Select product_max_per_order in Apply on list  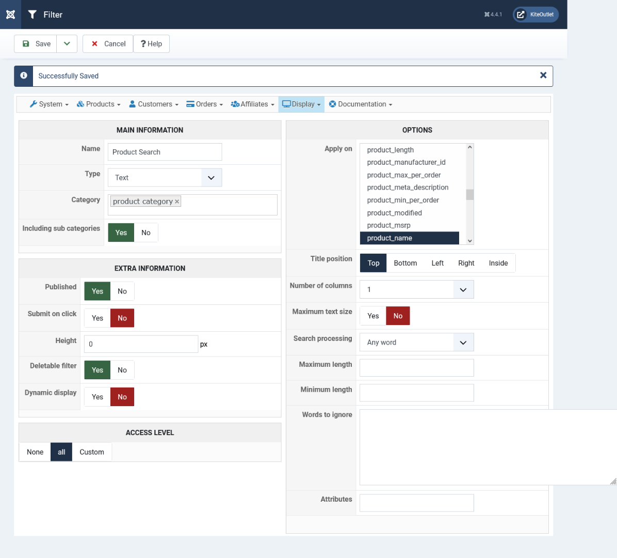tap(410, 175)
